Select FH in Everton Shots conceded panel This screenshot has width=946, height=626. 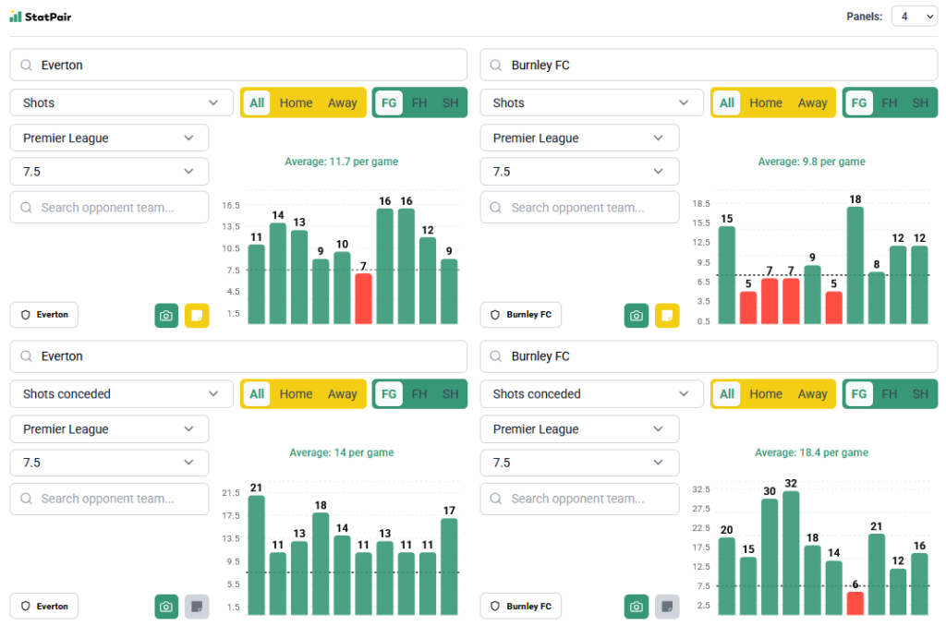tap(419, 393)
